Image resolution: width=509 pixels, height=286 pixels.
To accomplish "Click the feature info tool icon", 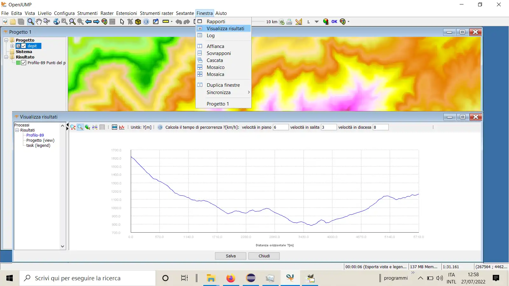I will click(x=146, y=22).
